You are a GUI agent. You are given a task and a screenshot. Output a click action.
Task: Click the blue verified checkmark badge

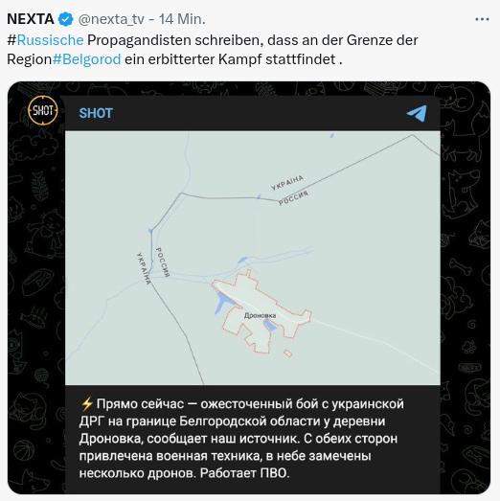[65, 19]
